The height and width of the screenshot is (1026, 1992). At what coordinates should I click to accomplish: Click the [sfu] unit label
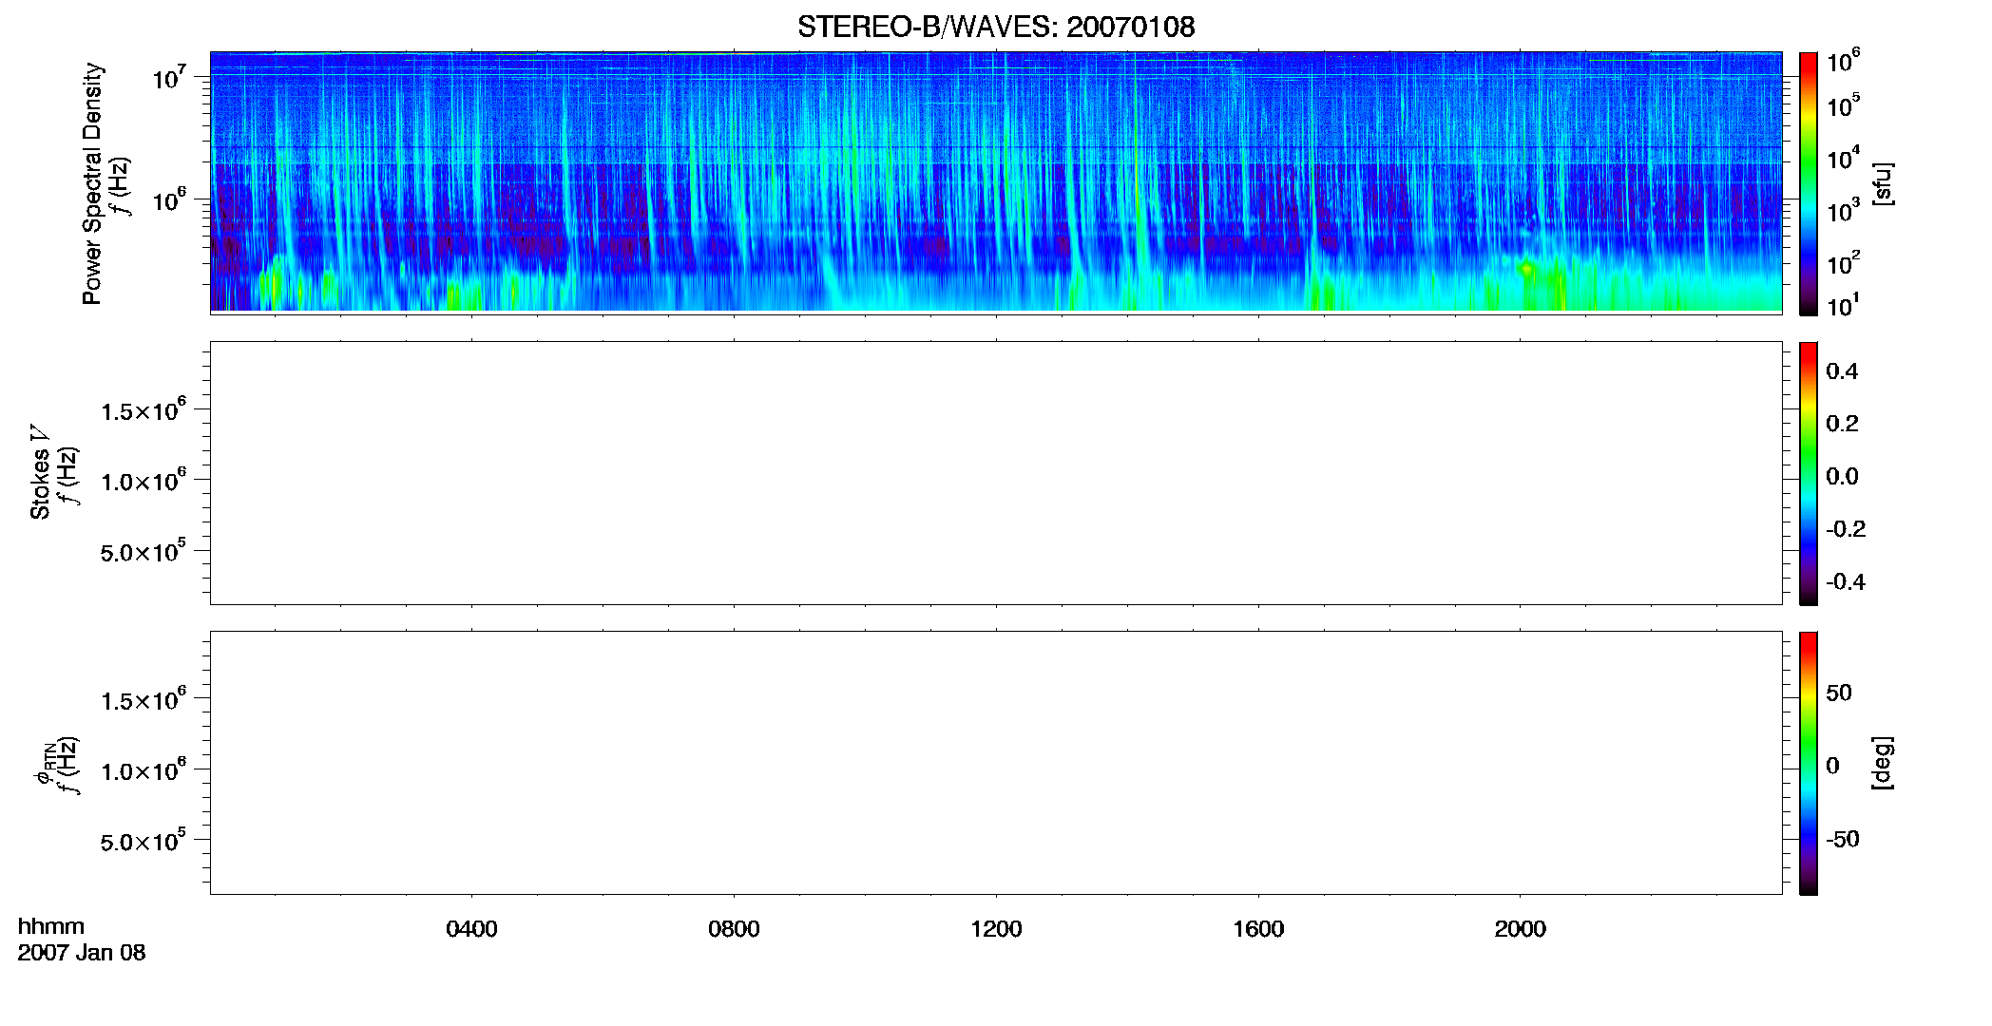pyautogui.click(x=1883, y=183)
